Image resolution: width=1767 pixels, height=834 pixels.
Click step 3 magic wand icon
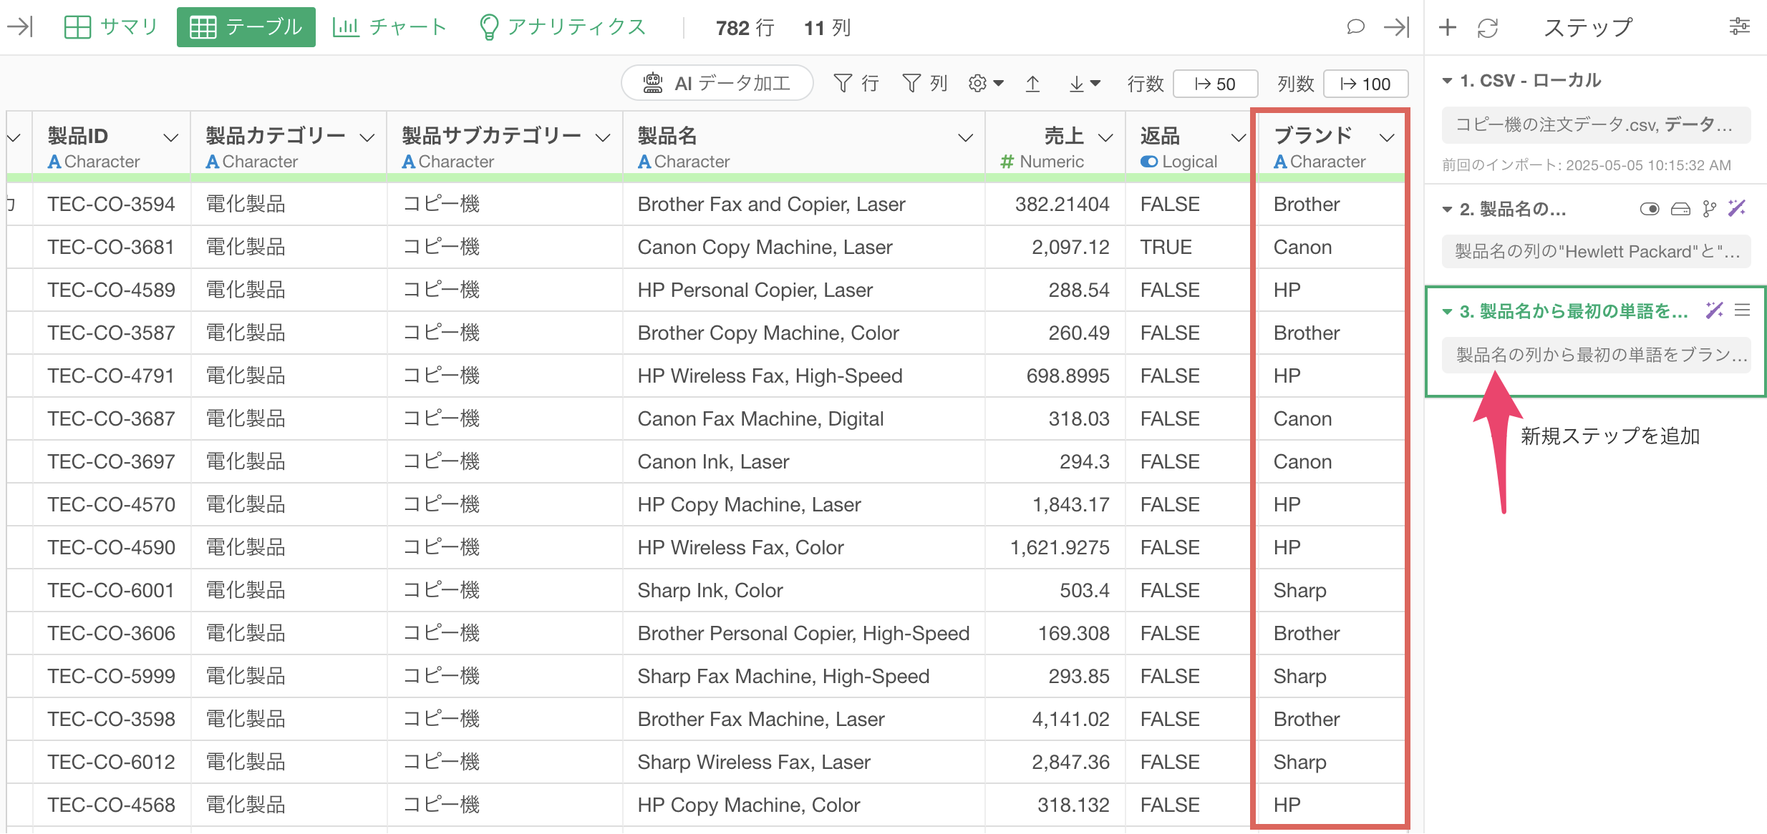point(1714,310)
